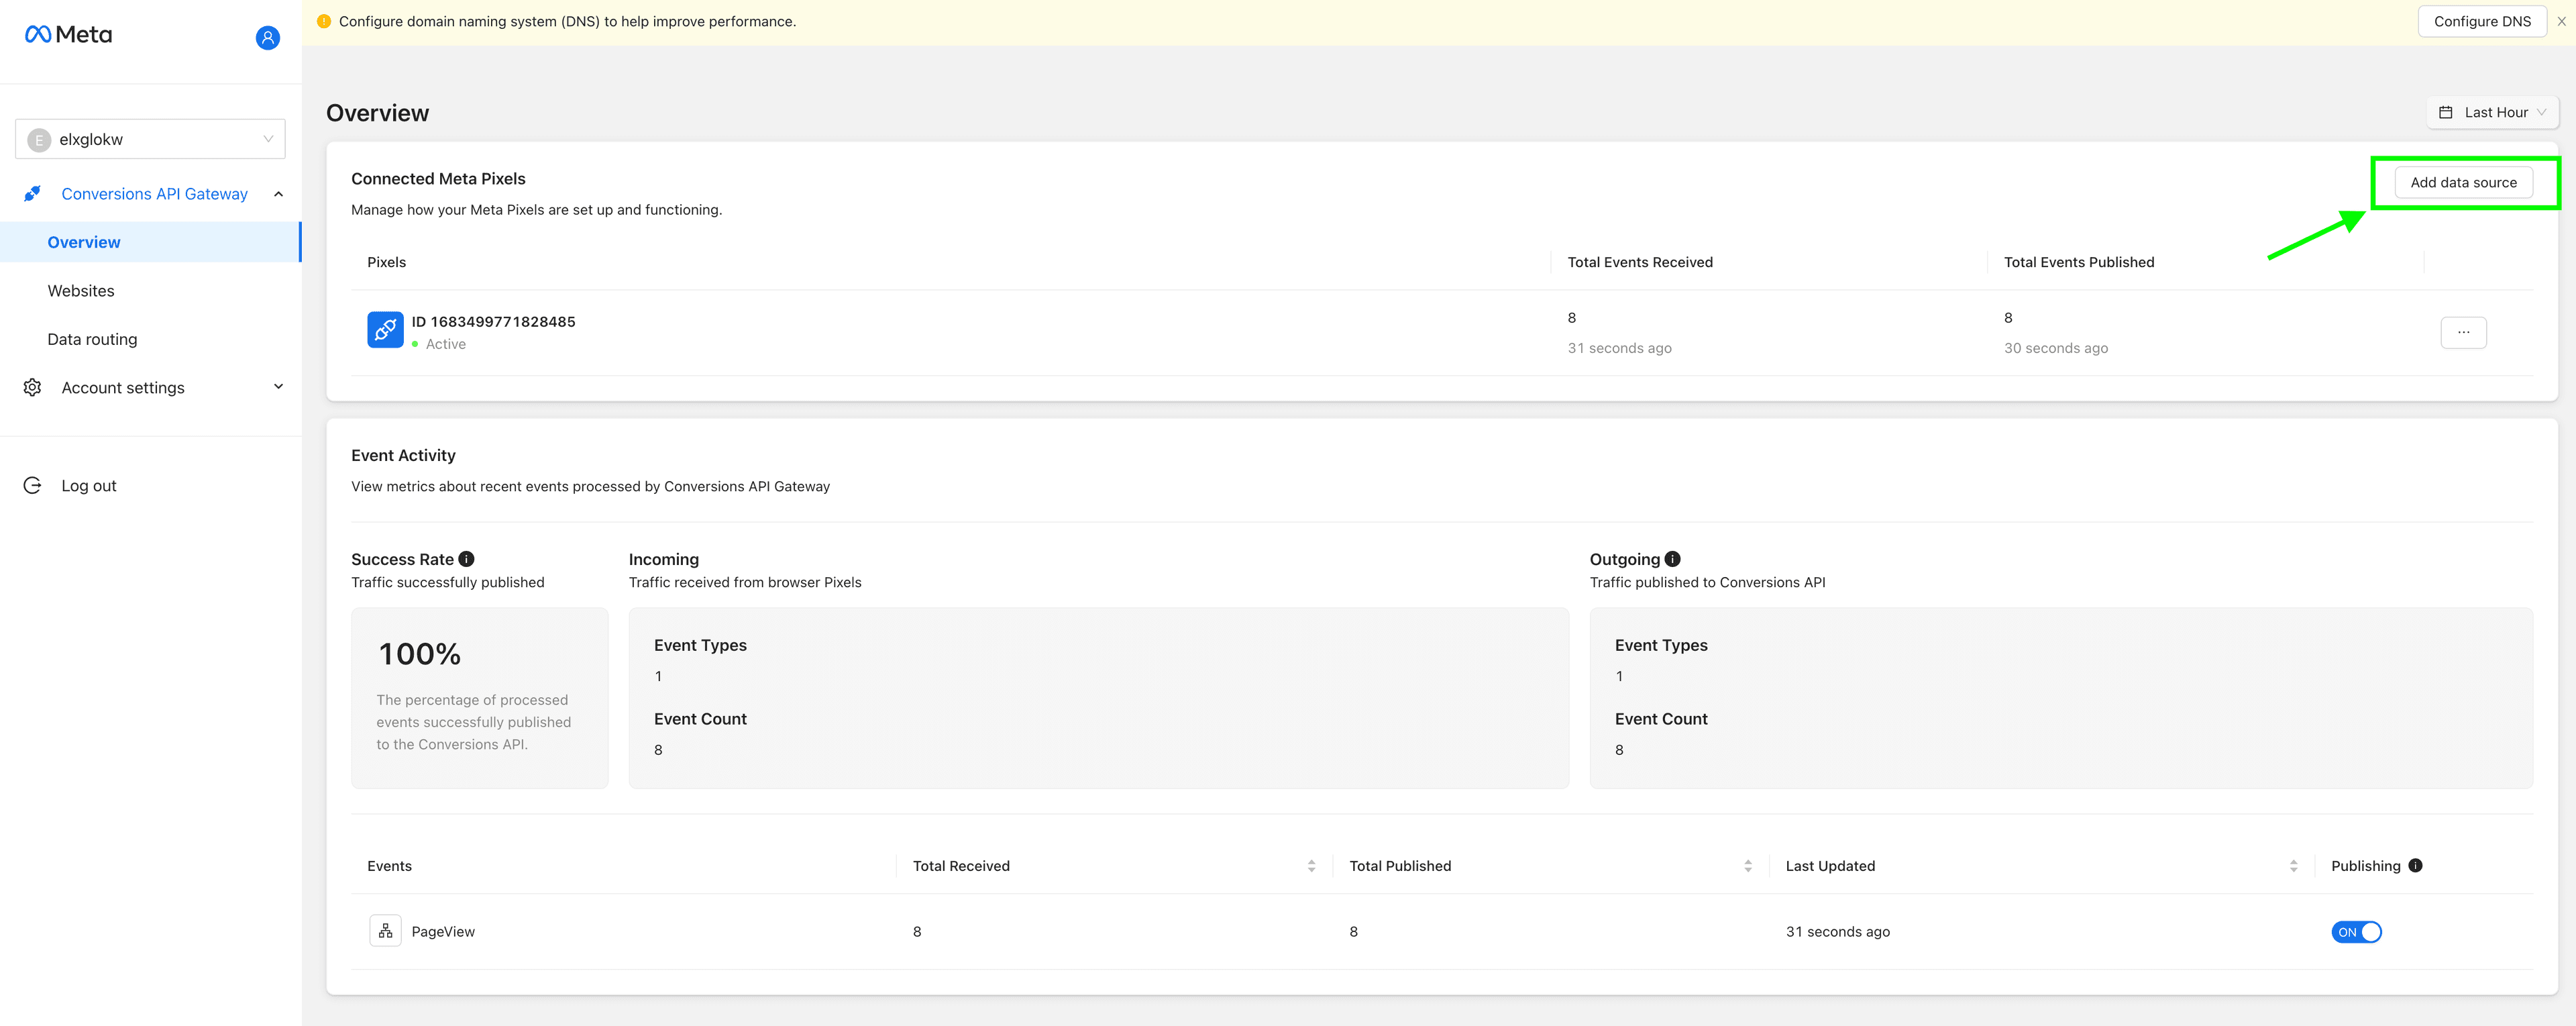
Task: Sort by Total Received column arrows
Action: click(x=1311, y=867)
